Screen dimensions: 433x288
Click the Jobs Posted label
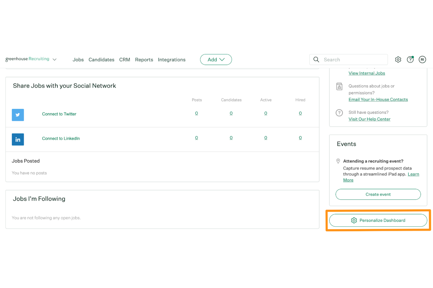(x=26, y=161)
